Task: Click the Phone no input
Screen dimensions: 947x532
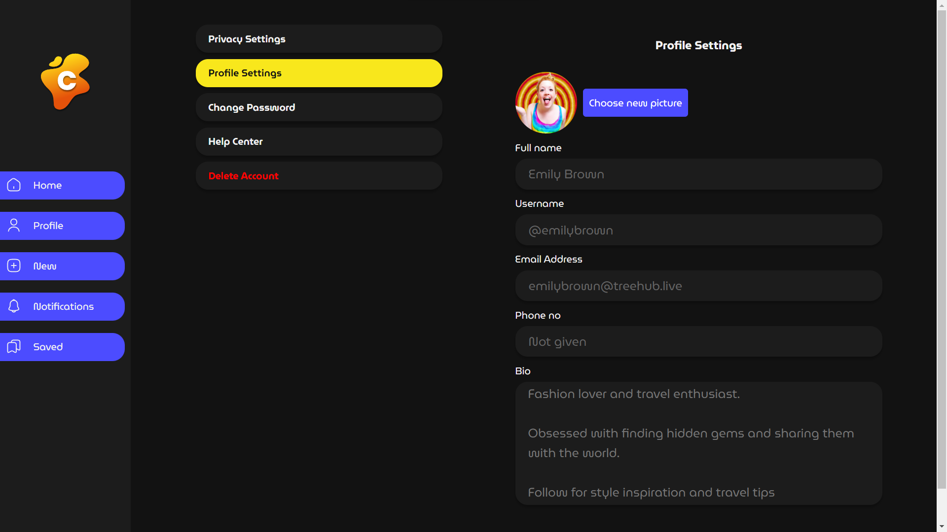Action: (698, 341)
